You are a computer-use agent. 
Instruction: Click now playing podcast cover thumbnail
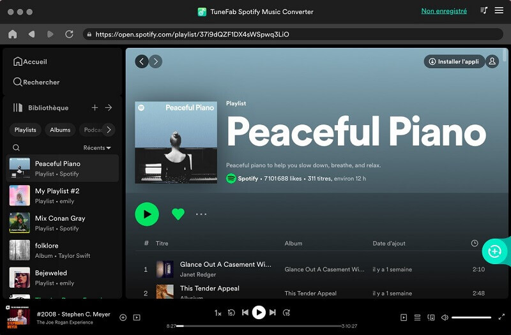point(19,317)
